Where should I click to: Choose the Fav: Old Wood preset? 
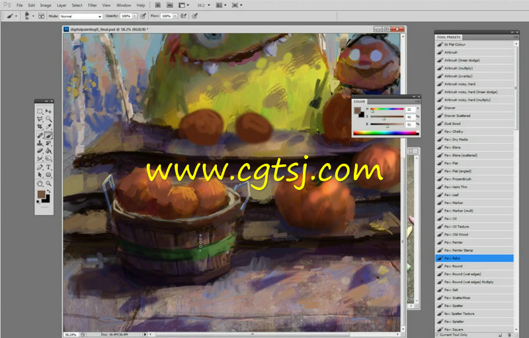474,234
